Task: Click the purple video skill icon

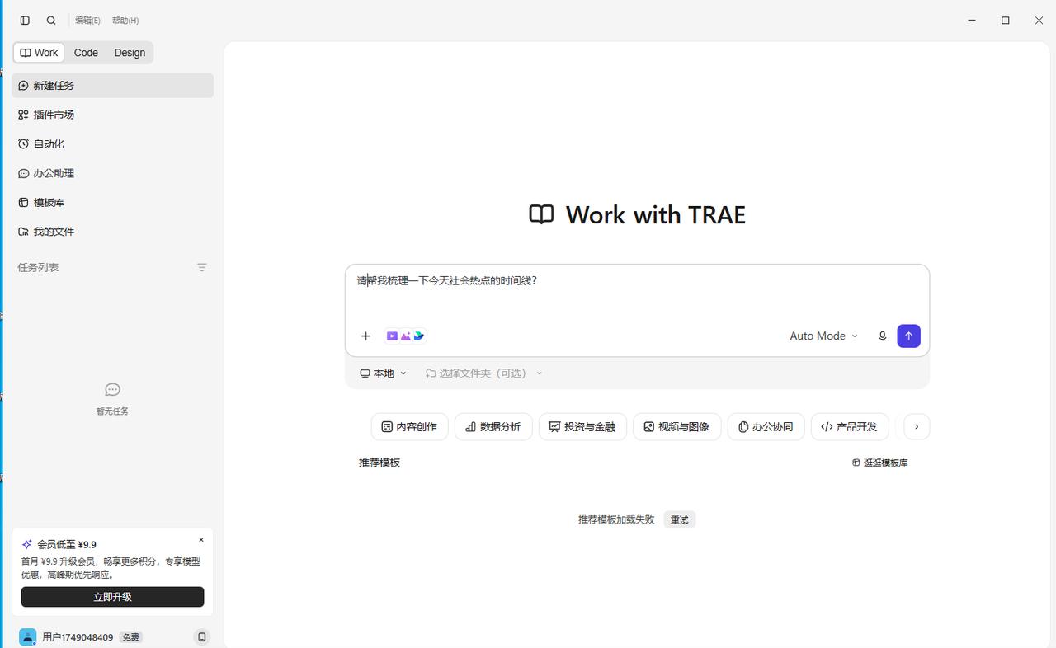Action: [392, 336]
